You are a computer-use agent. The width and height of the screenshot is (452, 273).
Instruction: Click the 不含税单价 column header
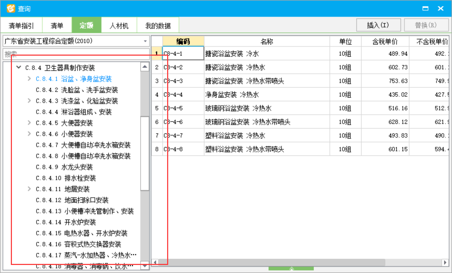pos(429,41)
